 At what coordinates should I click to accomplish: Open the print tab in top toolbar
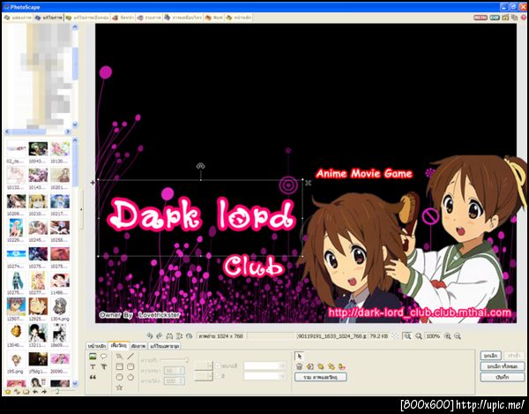coord(213,18)
